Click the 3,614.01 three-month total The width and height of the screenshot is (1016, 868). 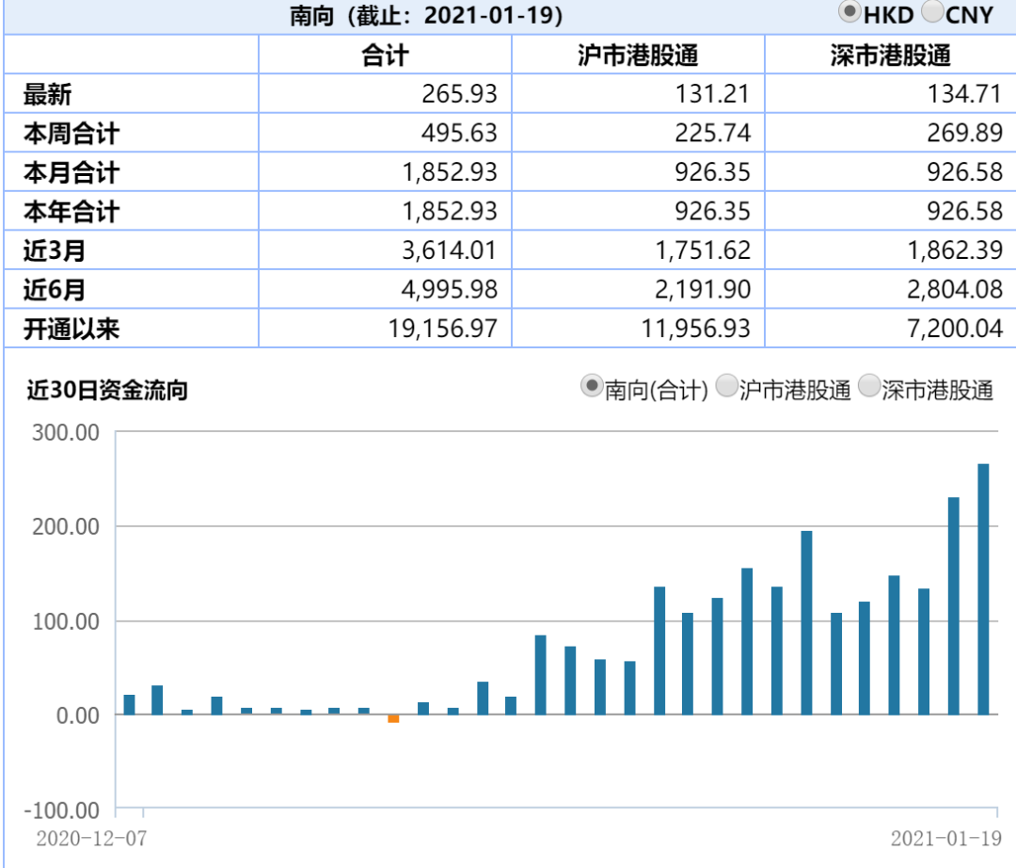click(449, 250)
